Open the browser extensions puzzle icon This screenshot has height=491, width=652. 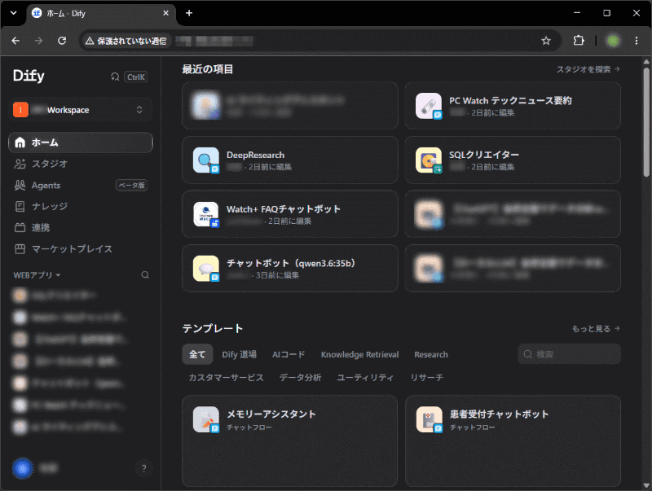[x=579, y=41]
